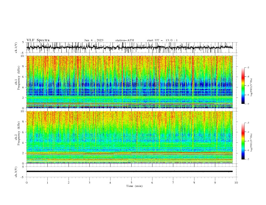Click inside the ch.1 spectrogram panel
Viewport: 266px width, 205px height.
point(129,82)
